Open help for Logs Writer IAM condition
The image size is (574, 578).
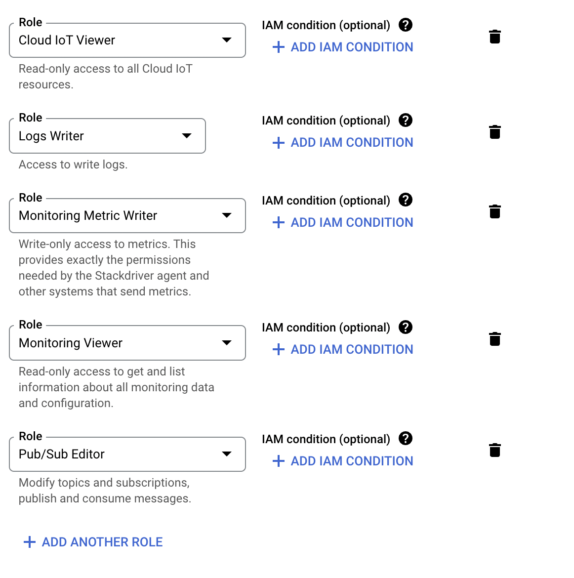[x=406, y=120]
